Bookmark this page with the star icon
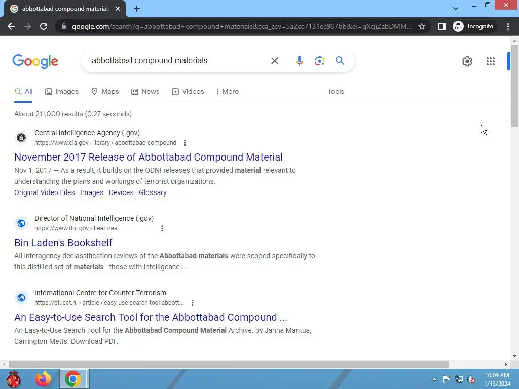 click(x=421, y=26)
